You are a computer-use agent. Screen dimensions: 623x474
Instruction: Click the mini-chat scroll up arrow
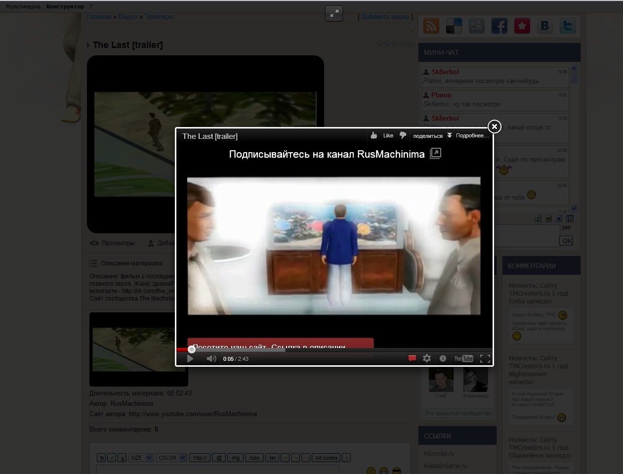(x=574, y=69)
